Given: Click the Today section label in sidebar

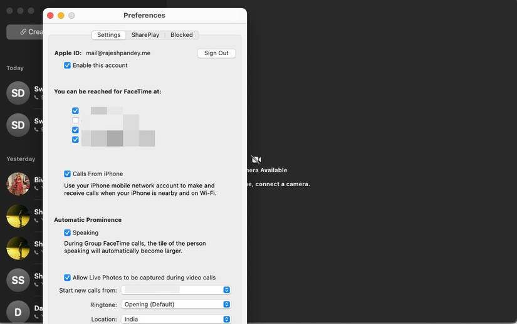Looking at the screenshot, I should pos(15,68).
